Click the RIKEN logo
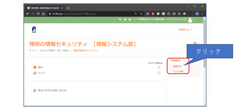Viewport: 235px width, 111px height. pos(34,29)
